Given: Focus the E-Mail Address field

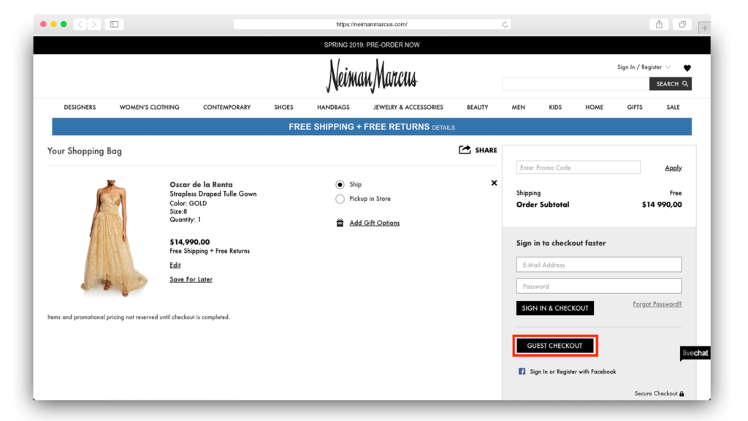Looking at the screenshot, I should point(599,265).
